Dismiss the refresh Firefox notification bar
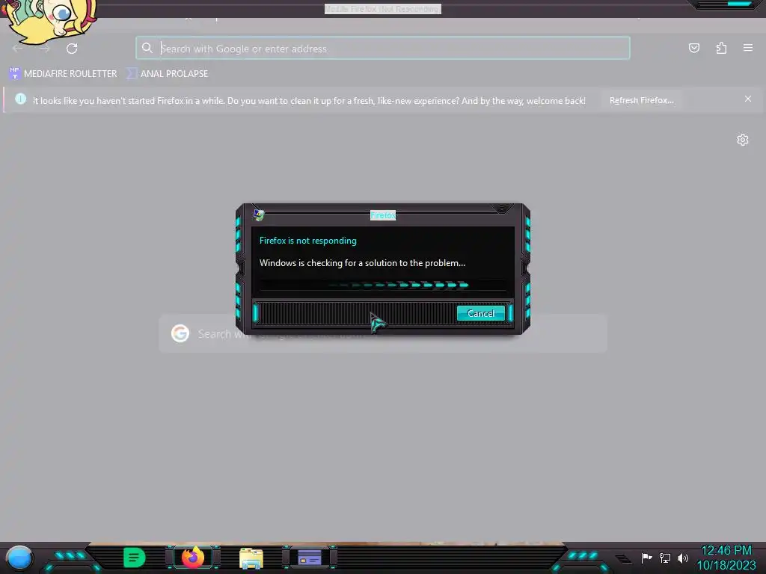This screenshot has height=574, width=766. [748, 99]
